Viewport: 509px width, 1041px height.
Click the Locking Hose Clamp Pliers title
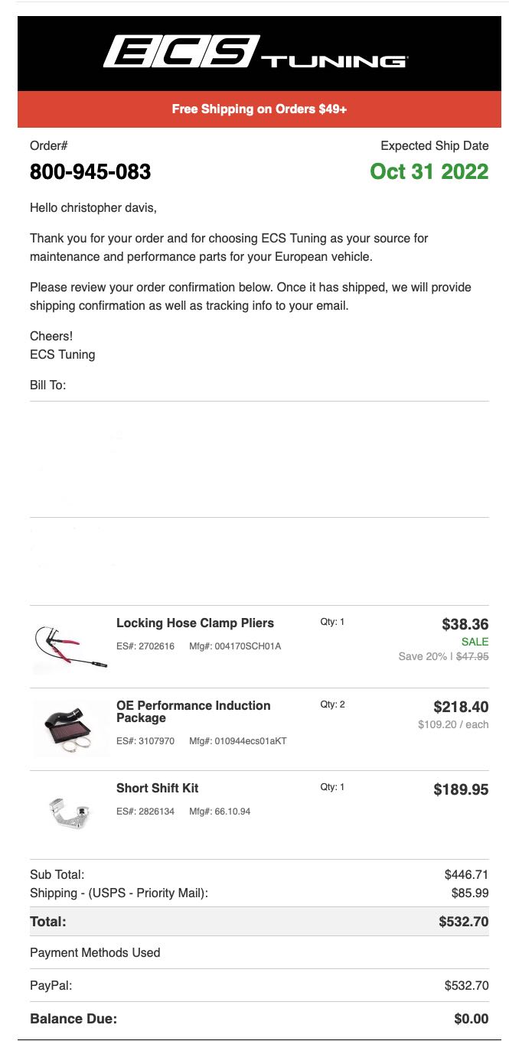194,623
